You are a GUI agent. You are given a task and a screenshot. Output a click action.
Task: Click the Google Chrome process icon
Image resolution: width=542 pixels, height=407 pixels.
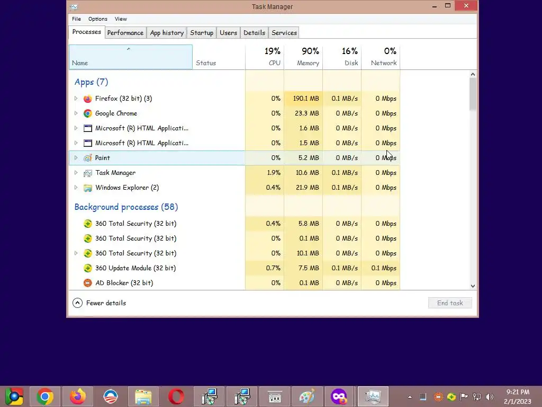coord(88,113)
